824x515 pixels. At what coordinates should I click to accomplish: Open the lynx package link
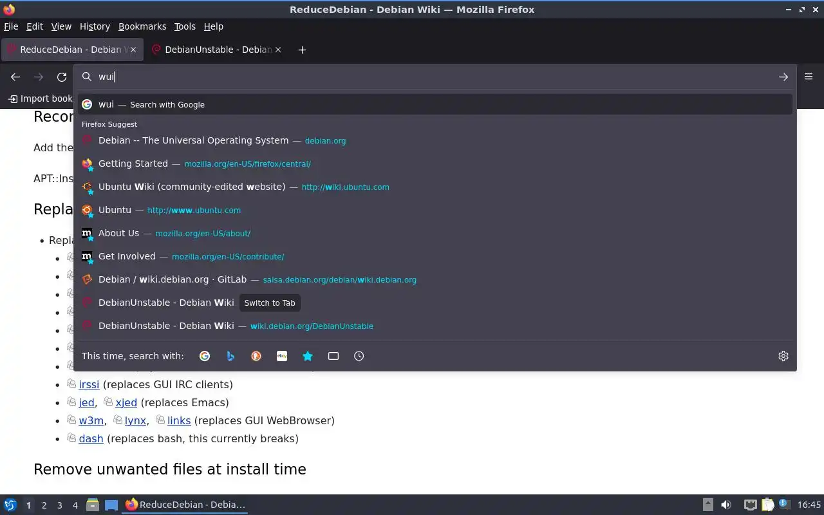[x=135, y=420]
